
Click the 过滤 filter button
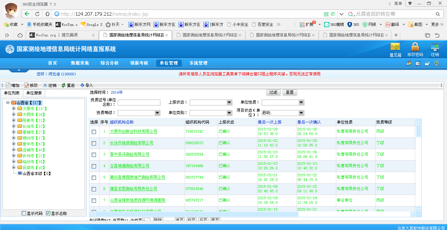[273, 93]
